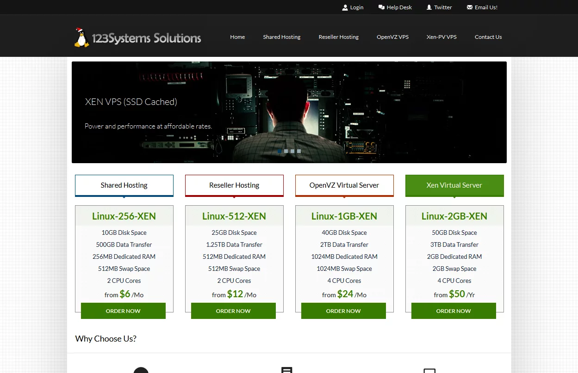Click the 123Systems Solutions logo text
Viewport: 578px width, 373px height.
pyautogui.click(x=146, y=38)
